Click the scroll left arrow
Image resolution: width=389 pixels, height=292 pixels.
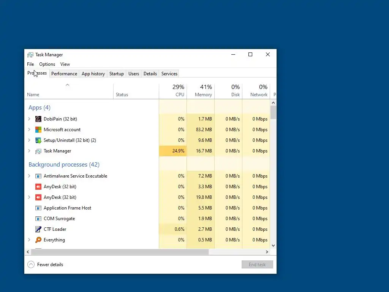pyautogui.click(x=28, y=252)
